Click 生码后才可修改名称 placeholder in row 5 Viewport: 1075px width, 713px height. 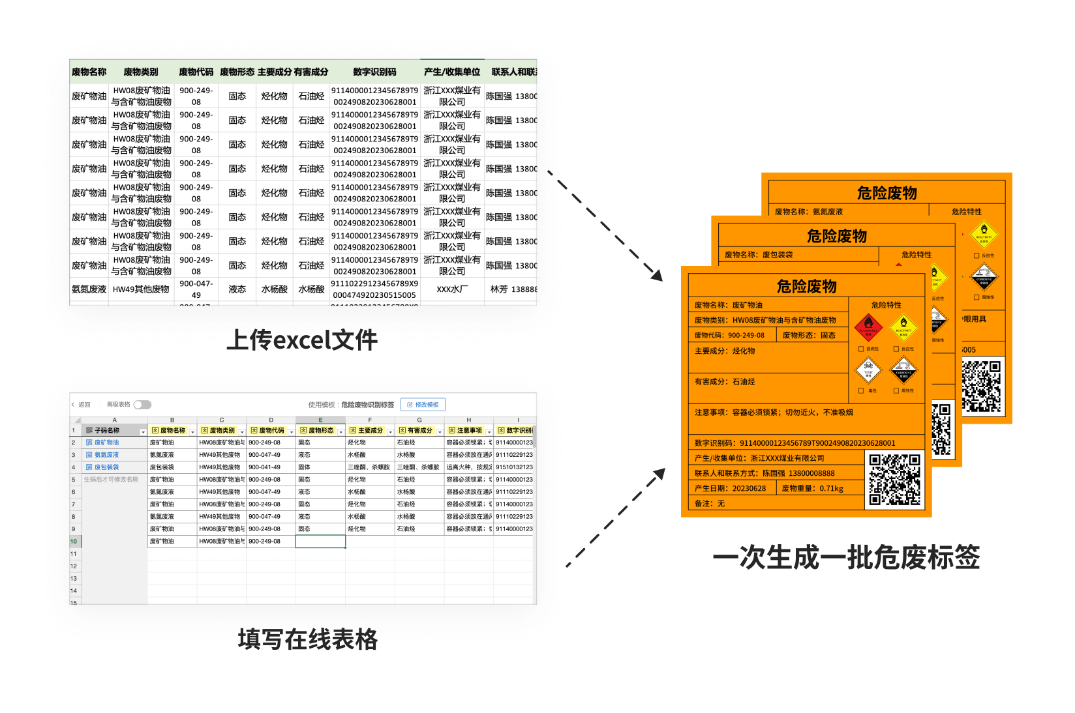[111, 480]
